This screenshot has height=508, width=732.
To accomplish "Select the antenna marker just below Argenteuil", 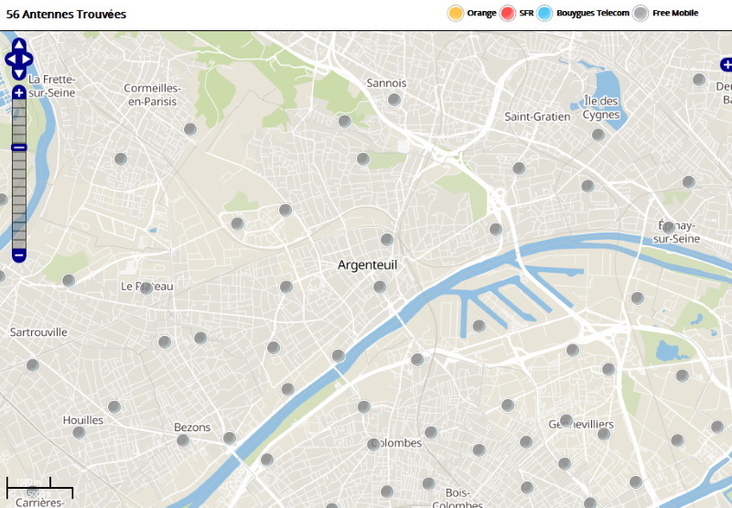I will (x=380, y=286).
